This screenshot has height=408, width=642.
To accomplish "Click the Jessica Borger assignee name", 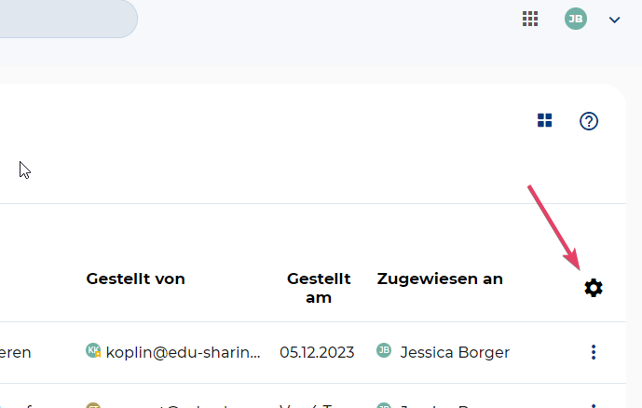I will click(x=455, y=352).
